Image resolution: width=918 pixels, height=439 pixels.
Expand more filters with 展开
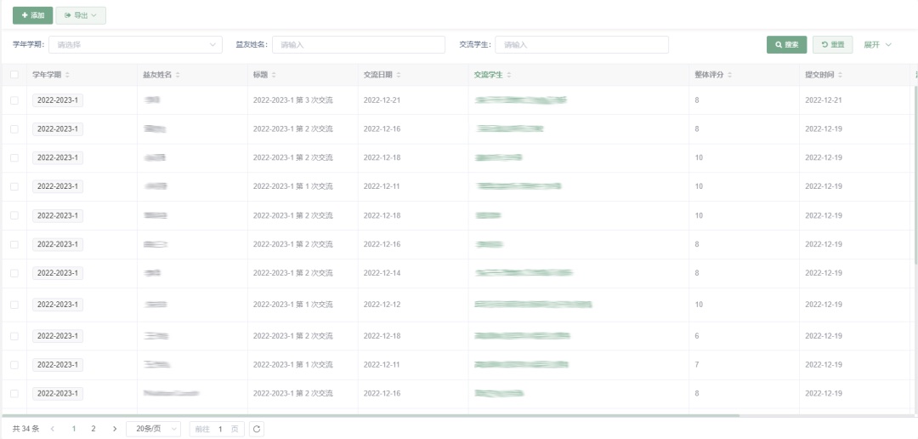877,44
